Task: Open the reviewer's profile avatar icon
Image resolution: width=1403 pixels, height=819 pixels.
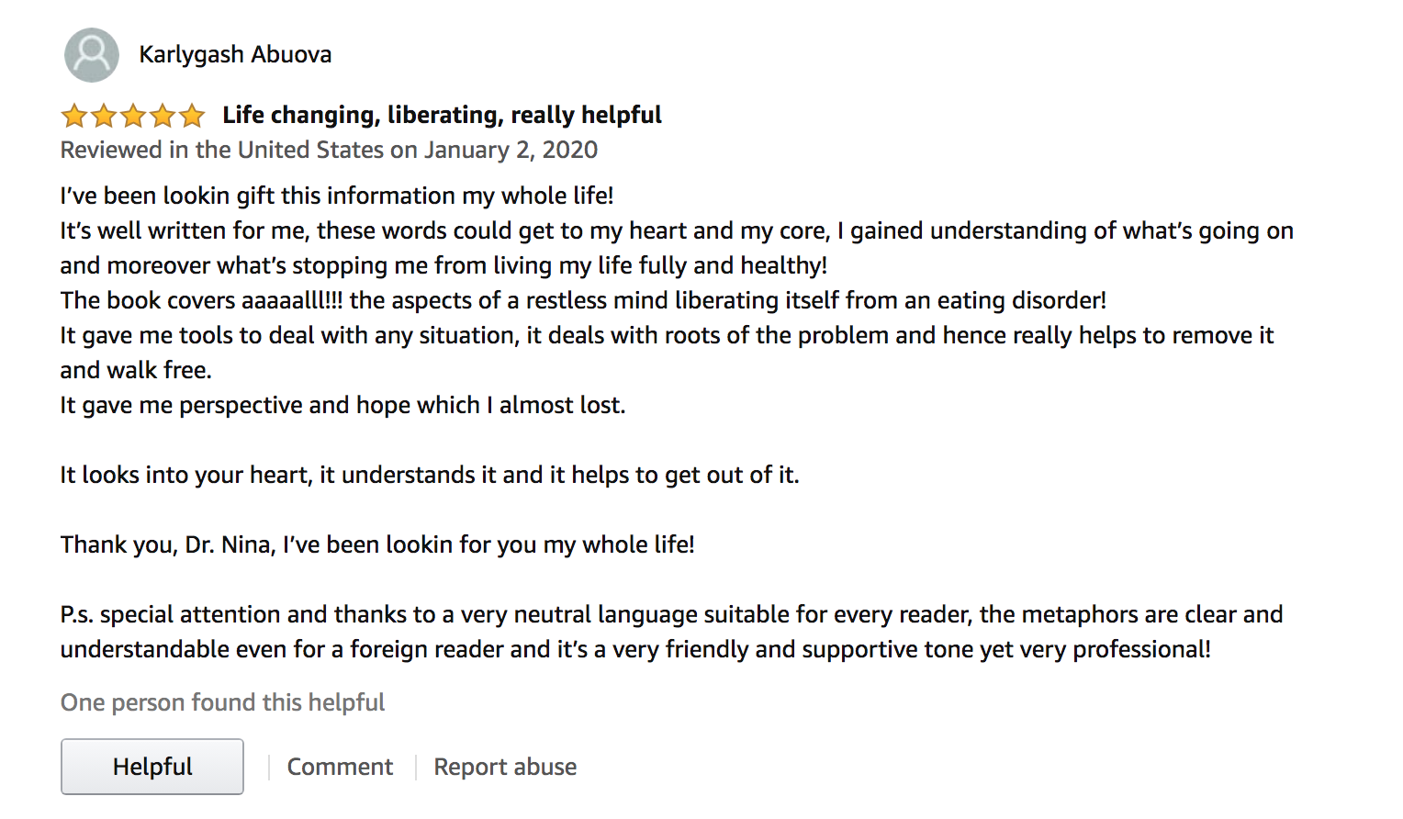Action: pos(92,55)
